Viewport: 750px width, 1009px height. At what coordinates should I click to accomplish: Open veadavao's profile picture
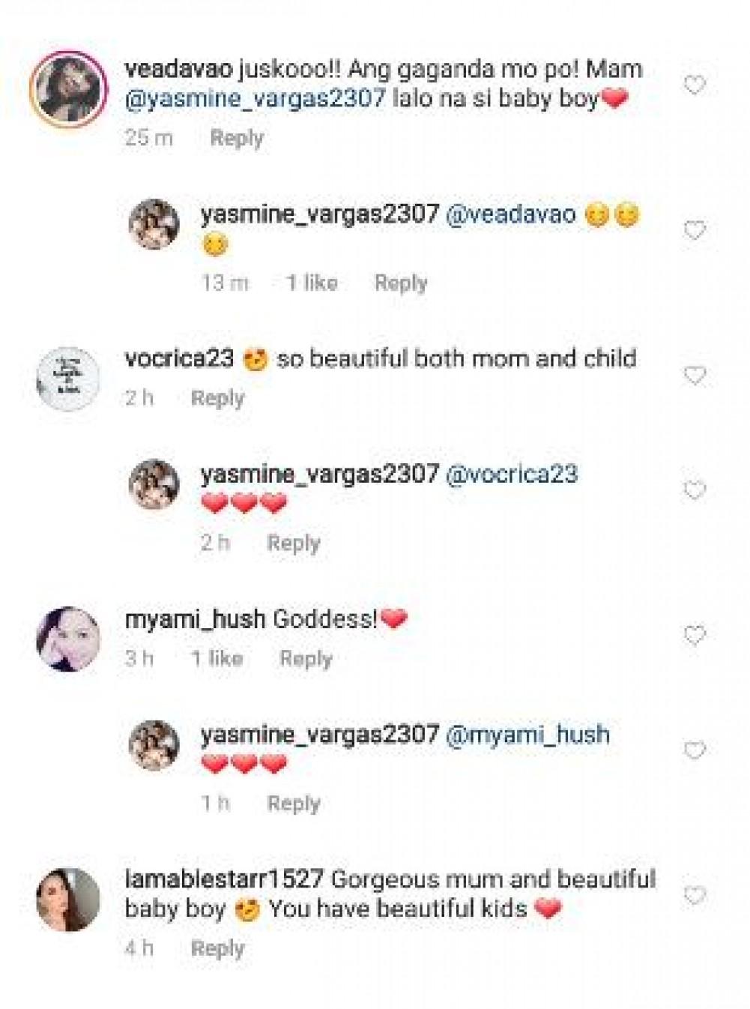pos(68,87)
